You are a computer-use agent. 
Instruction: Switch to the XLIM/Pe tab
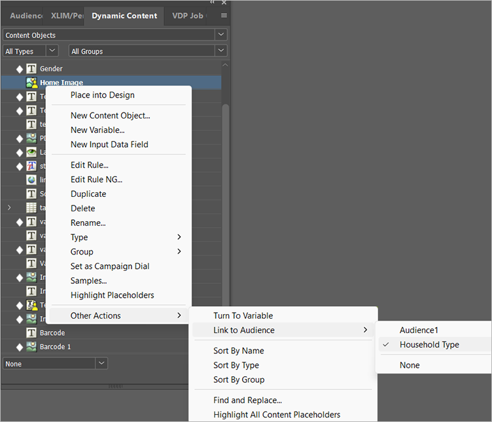67,16
